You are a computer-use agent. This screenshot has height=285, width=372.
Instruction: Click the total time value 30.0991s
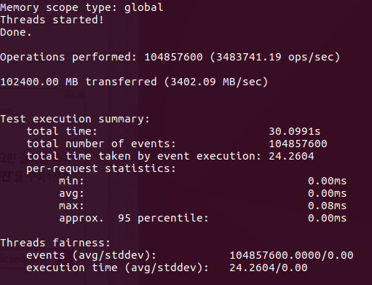(x=294, y=131)
